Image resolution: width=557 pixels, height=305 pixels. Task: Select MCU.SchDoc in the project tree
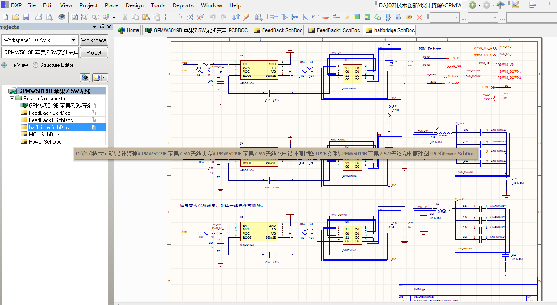[x=44, y=135]
